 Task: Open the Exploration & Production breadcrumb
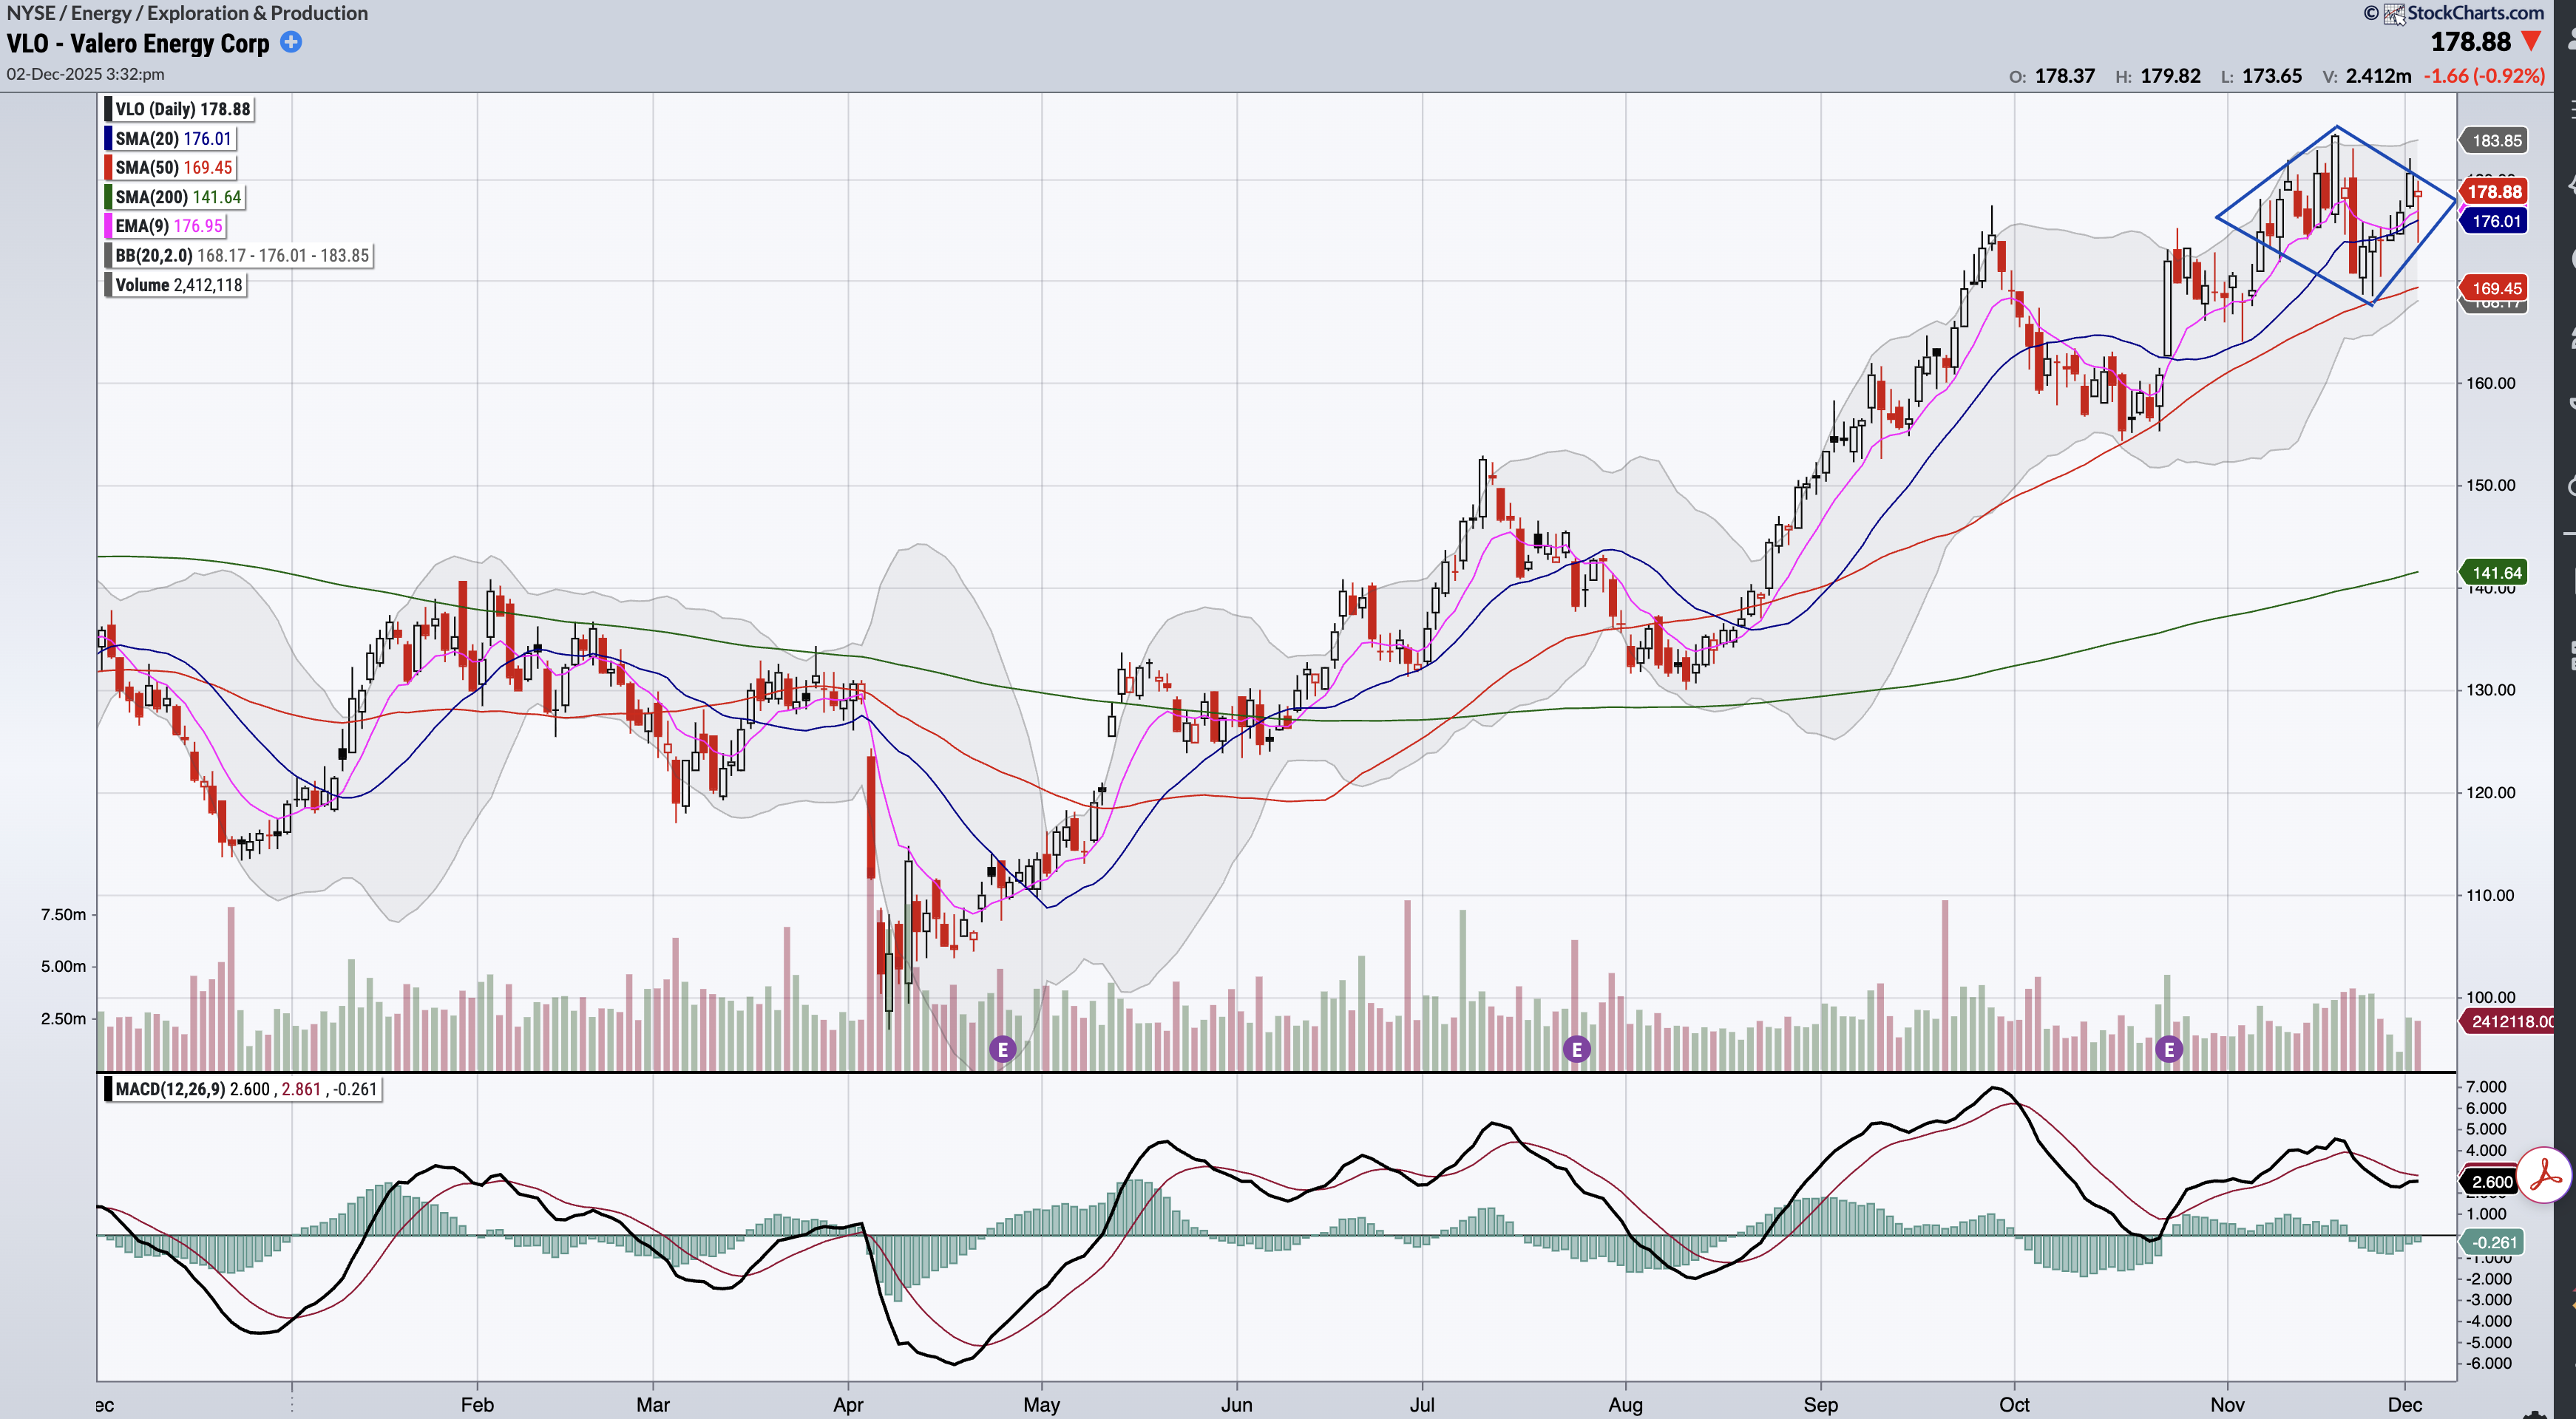tap(257, 13)
